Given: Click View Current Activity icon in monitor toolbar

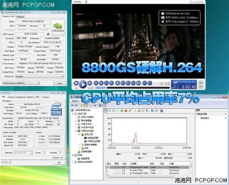Looking at the screenshot, I should click(106, 111).
